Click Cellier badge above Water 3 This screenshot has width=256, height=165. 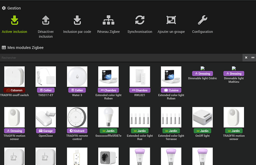click(x=77, y=90)
